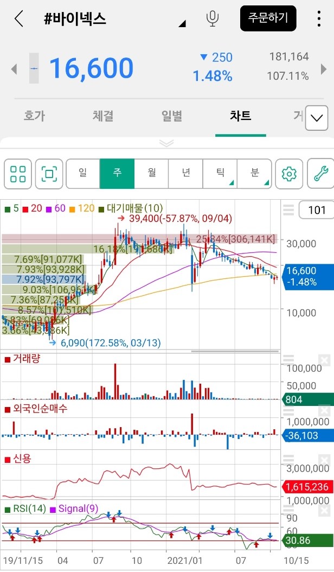Select the 주 weekly period

coord(117,174)
